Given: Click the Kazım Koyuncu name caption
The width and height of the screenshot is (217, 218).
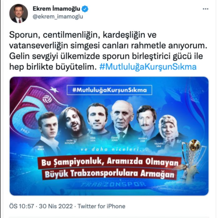Looking at the screenshot, I should point(70,142).
